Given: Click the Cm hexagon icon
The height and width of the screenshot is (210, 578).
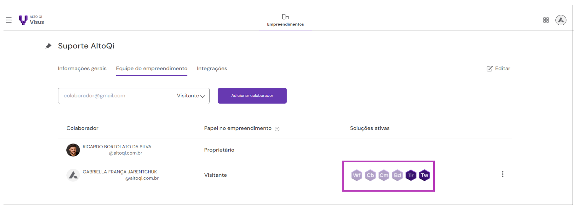Looking at the screenshot, I should (x=384, y=175).
